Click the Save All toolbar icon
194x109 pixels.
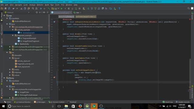(x=5, y=8)
